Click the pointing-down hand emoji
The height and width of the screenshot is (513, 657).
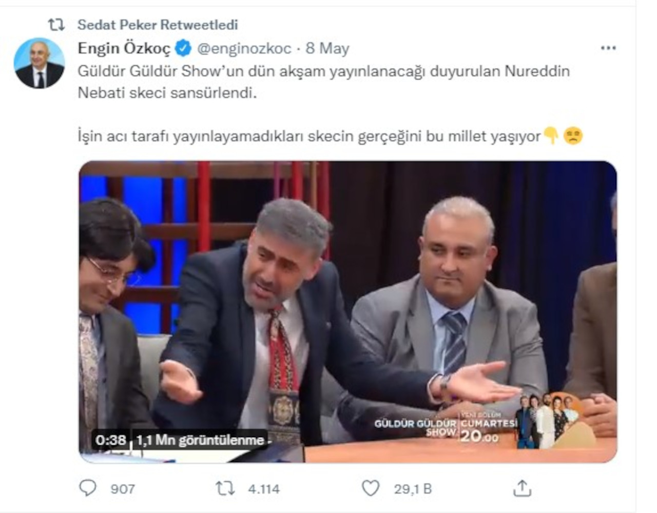(x=551, y=136)
